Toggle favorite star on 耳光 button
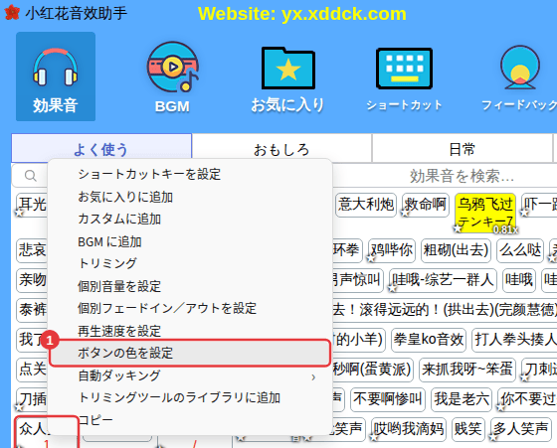Screen dimensions: 557x448 (19, 213)
